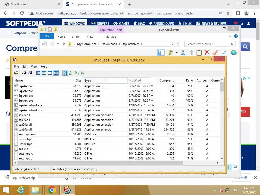Sort archive entries by size icon
This screenshot has width=260, height=195.
77,73
